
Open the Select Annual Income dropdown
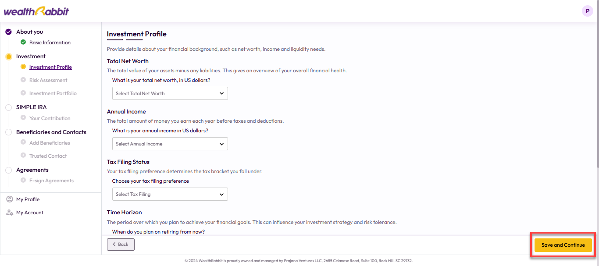170,144
